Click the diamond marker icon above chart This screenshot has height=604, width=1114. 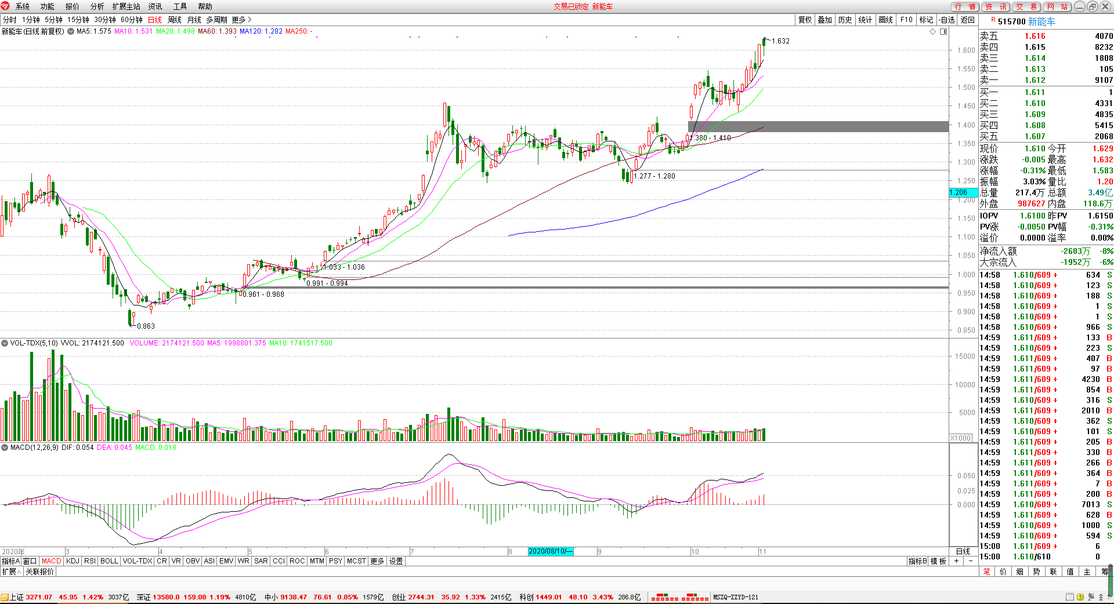(x=933, y=32)
